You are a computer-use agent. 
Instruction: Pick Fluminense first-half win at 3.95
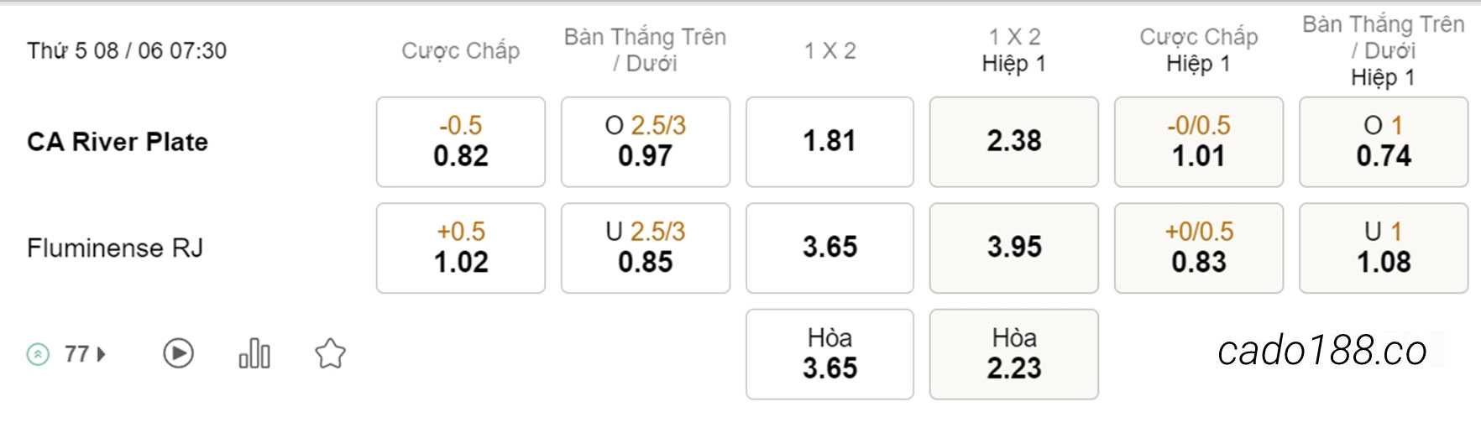tap(1014, 248)
